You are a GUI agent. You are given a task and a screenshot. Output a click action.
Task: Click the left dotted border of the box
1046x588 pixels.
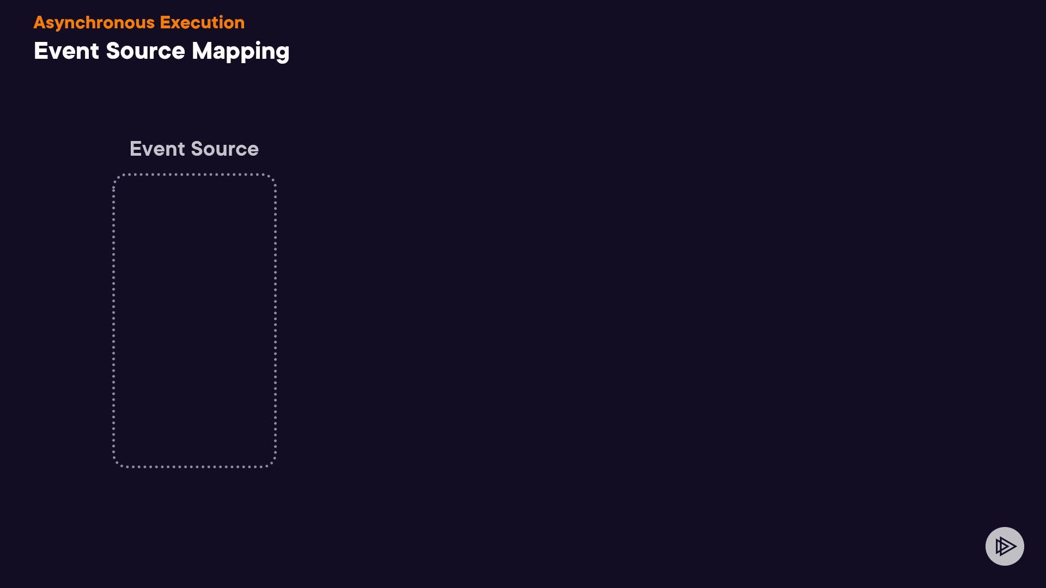[113, 320]
